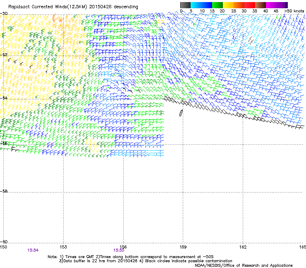Click the 'Data buffer is 22 hrs' note line
306x268 pixels.
pos(146,261)
